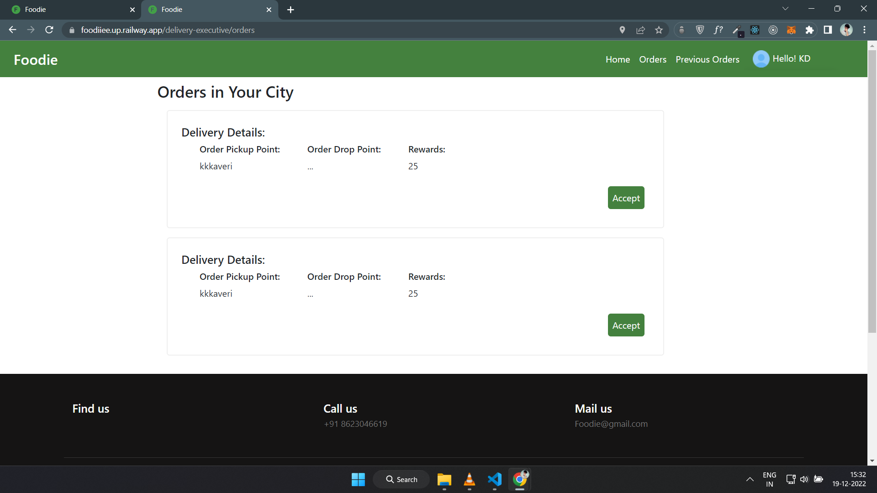Accept the first delivery order

point(626,198)
